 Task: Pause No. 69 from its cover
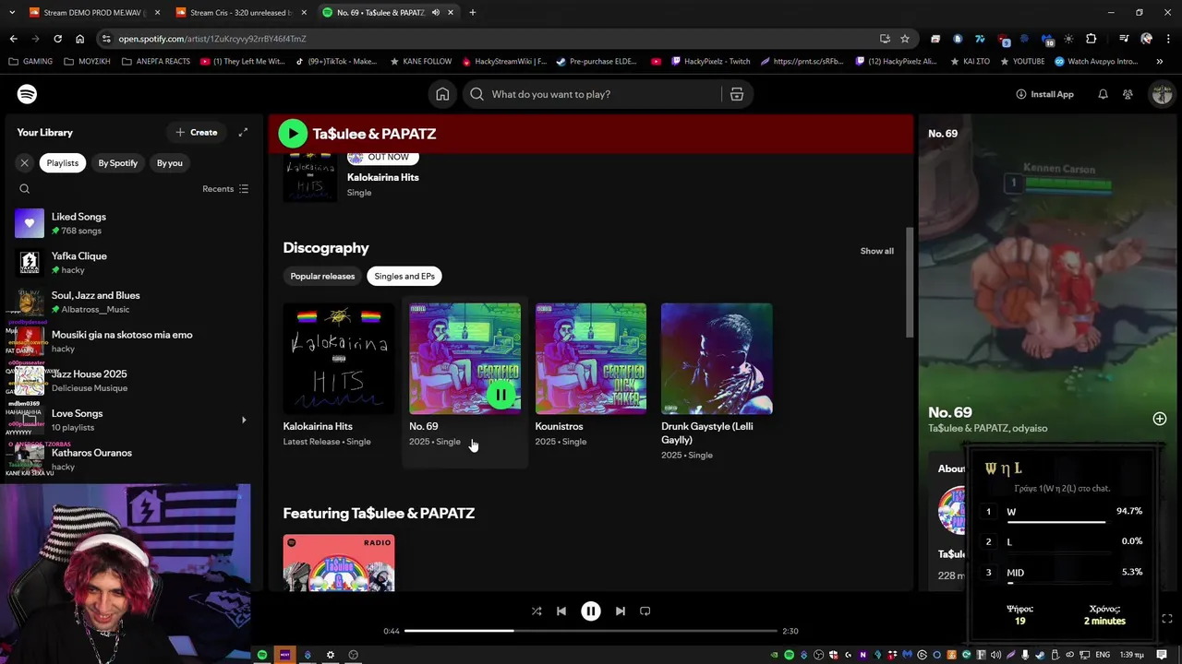pos(501,395)
